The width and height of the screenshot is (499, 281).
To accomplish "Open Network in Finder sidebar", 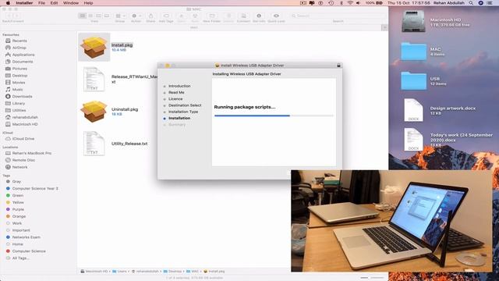I will [19, 167].
